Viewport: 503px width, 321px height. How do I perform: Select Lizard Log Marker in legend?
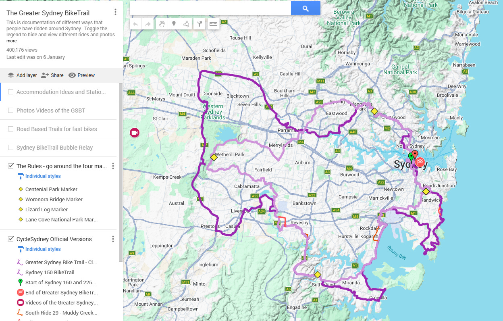pos(46,209)
